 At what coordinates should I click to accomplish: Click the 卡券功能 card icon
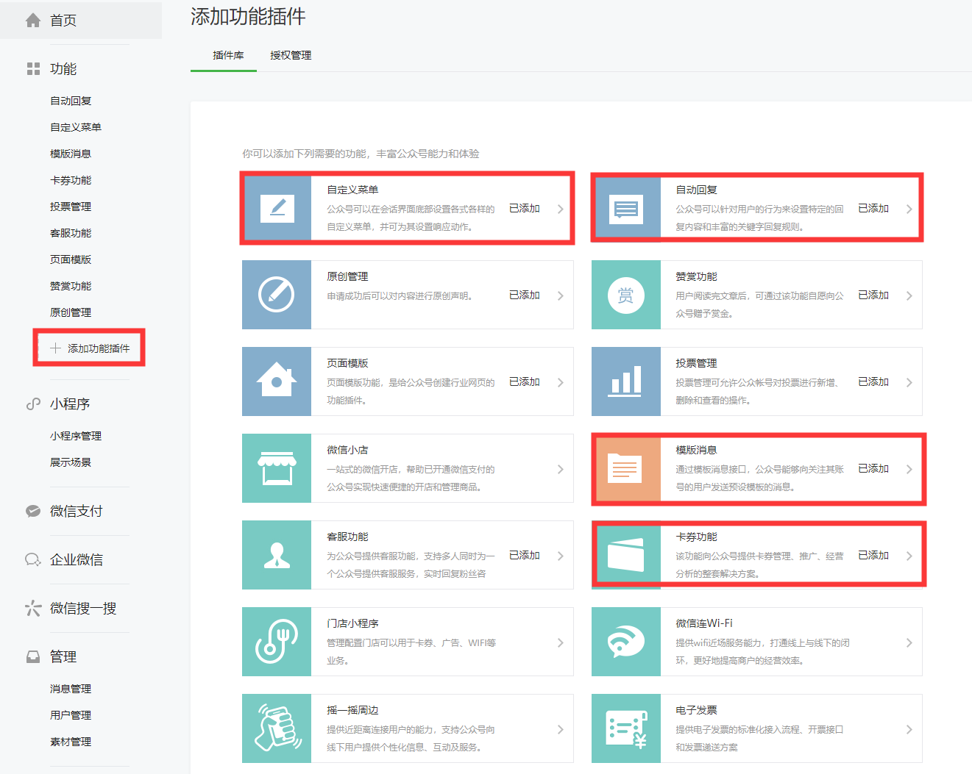point(628,555)
